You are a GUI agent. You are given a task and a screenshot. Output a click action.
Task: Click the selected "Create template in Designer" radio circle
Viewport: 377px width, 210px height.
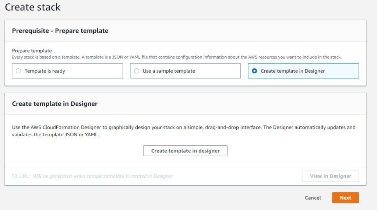[254, 71]
